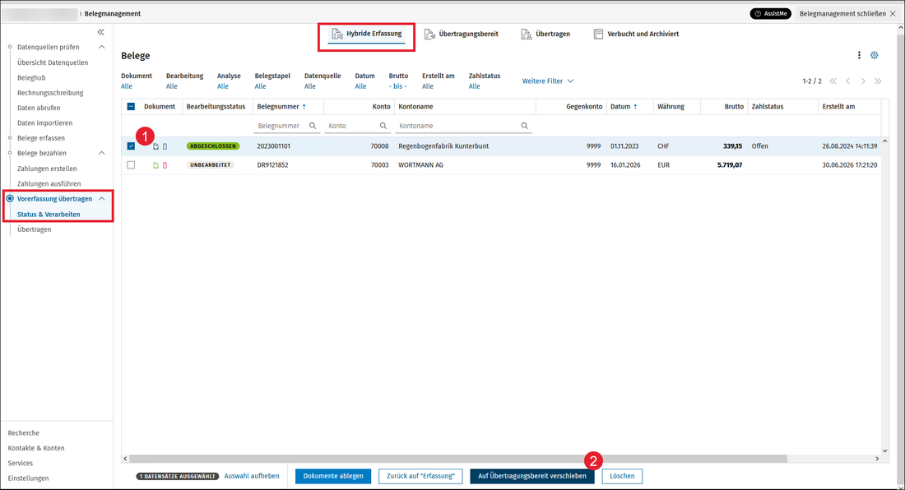The width and height of the screenshot is (905, 490).
Task: Uncheck the row for voucher 2023001101
Action: coord(131,146)
